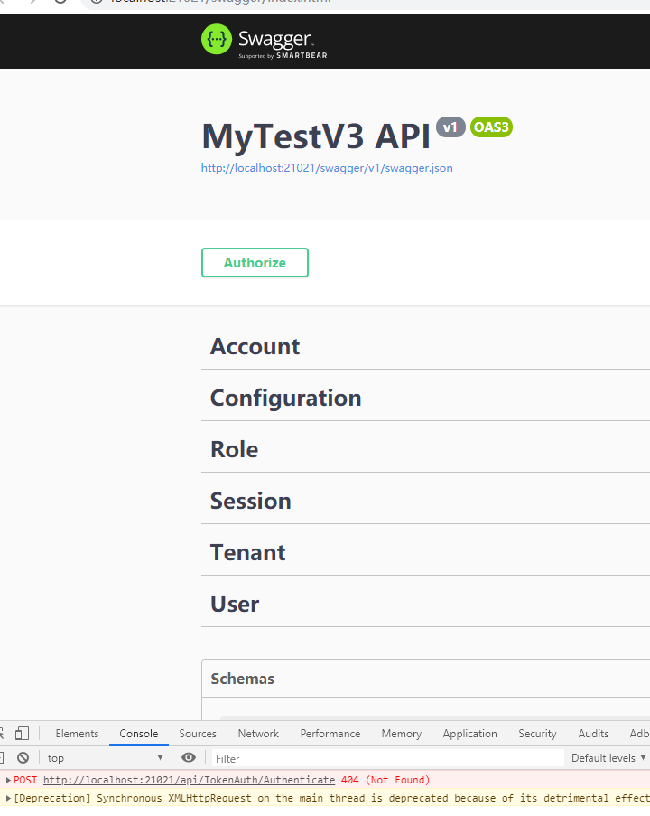Image resolution: width=650 pixels, height=816 pixels.
Task: Click the Create live expression eye icon
Action: click(x=189, y=757)
